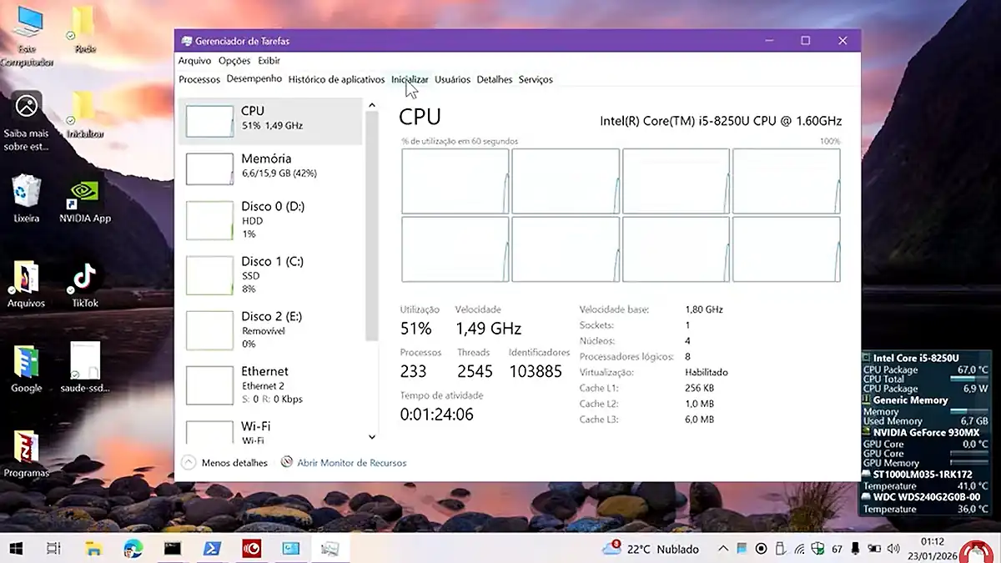The height and width of the screenshot is (563, 1001).
Task: Click Abrir Monitor de Recursos link
Action: pos(344,462)
